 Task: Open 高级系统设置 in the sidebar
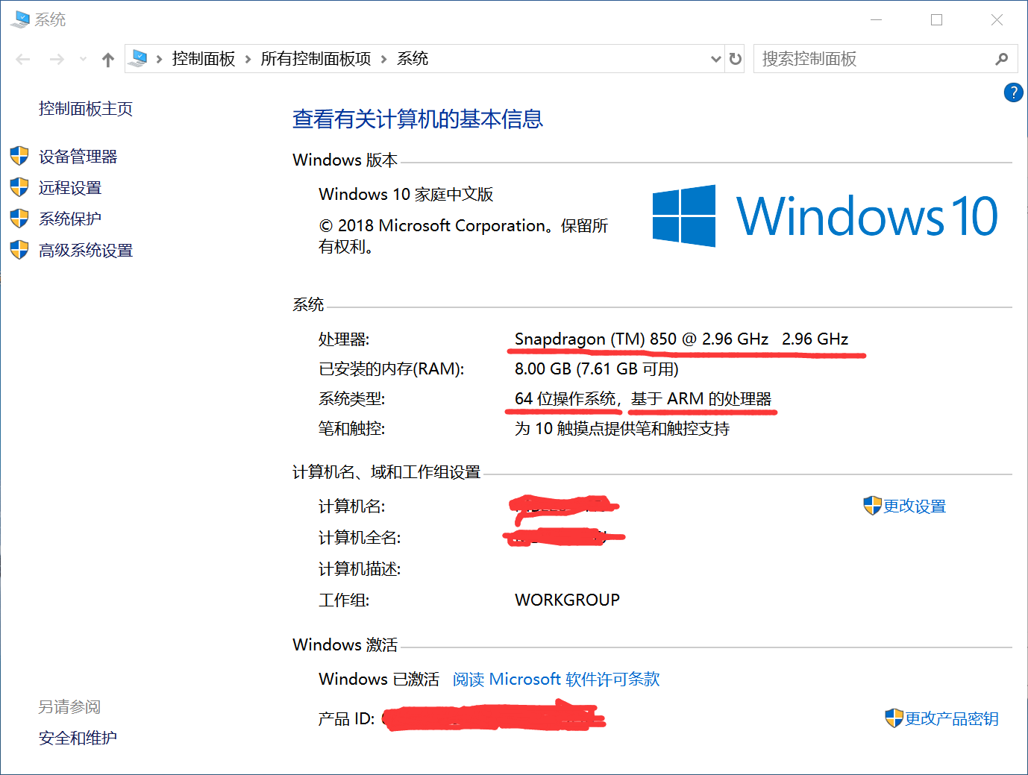click(86, 251)
